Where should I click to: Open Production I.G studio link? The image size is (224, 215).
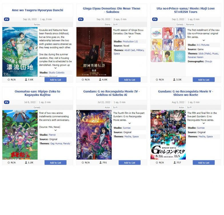pyautogui.click(x=130, y=41)
